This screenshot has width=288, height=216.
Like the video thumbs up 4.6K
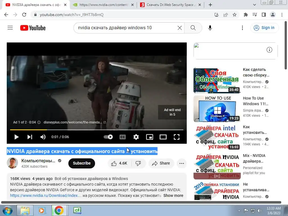click(x=119, y=163)
